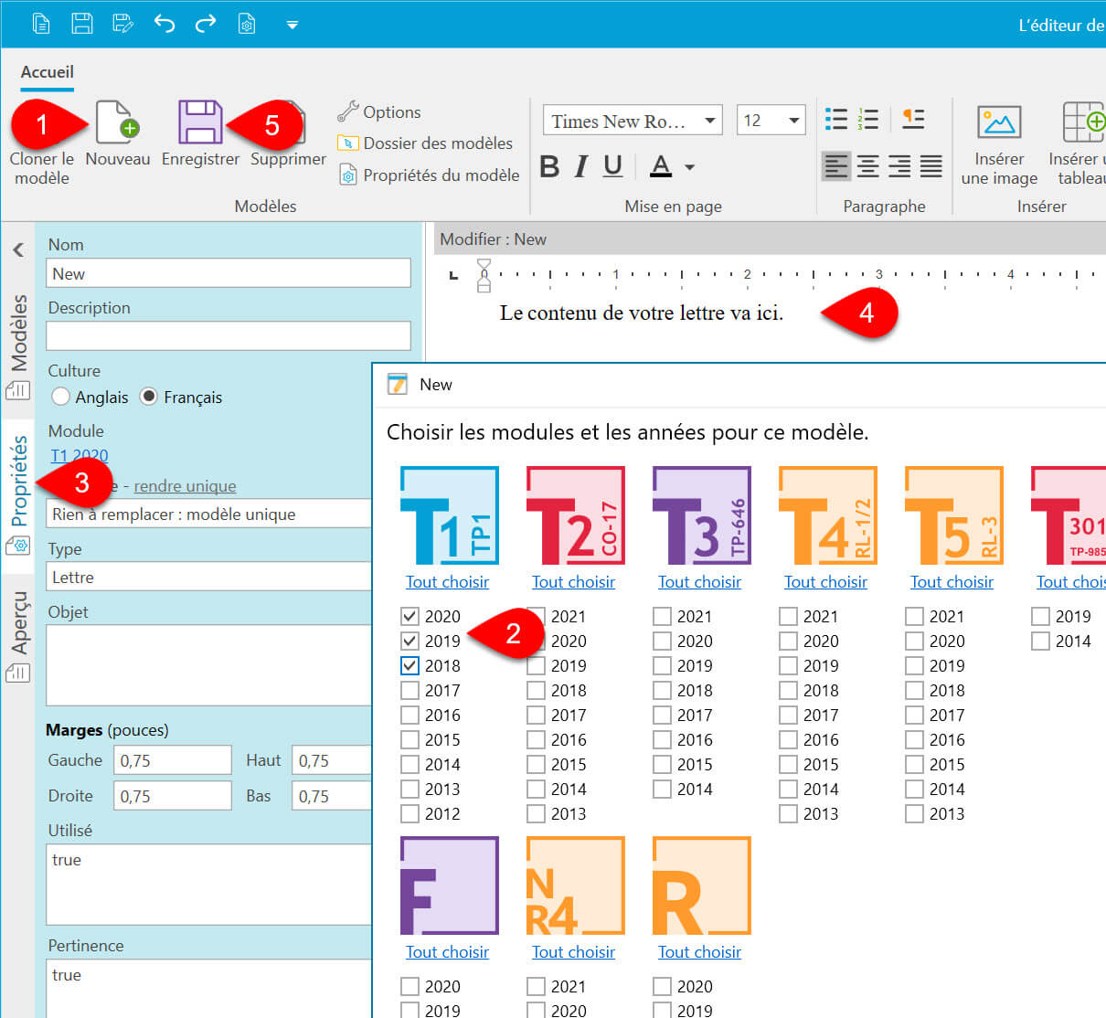The width and height of the screenshot is (1106, 1018).
Task: Collapse the side panel with chevron
Action: click(x=18, y=249)
